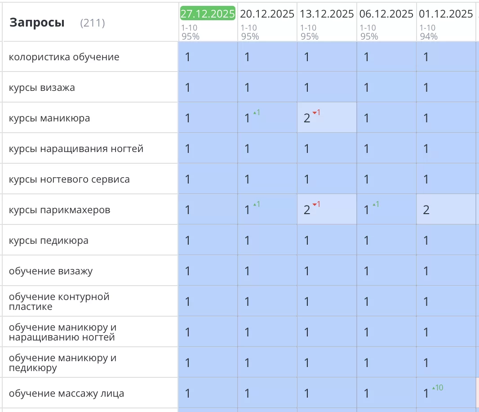Screen dimensions: 479x412
Task: Click the (211) query count
Action: click(x=92, y=23)
